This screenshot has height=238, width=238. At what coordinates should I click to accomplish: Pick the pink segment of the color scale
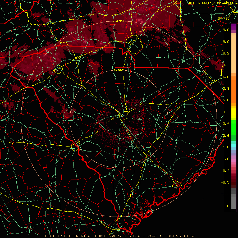click(234, 160)
